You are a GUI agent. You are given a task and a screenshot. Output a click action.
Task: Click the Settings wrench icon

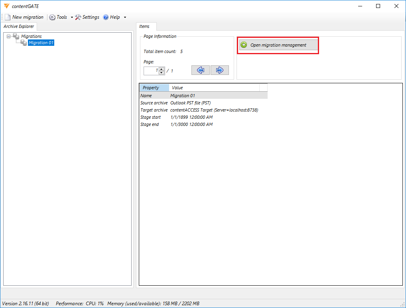(78, 17)
